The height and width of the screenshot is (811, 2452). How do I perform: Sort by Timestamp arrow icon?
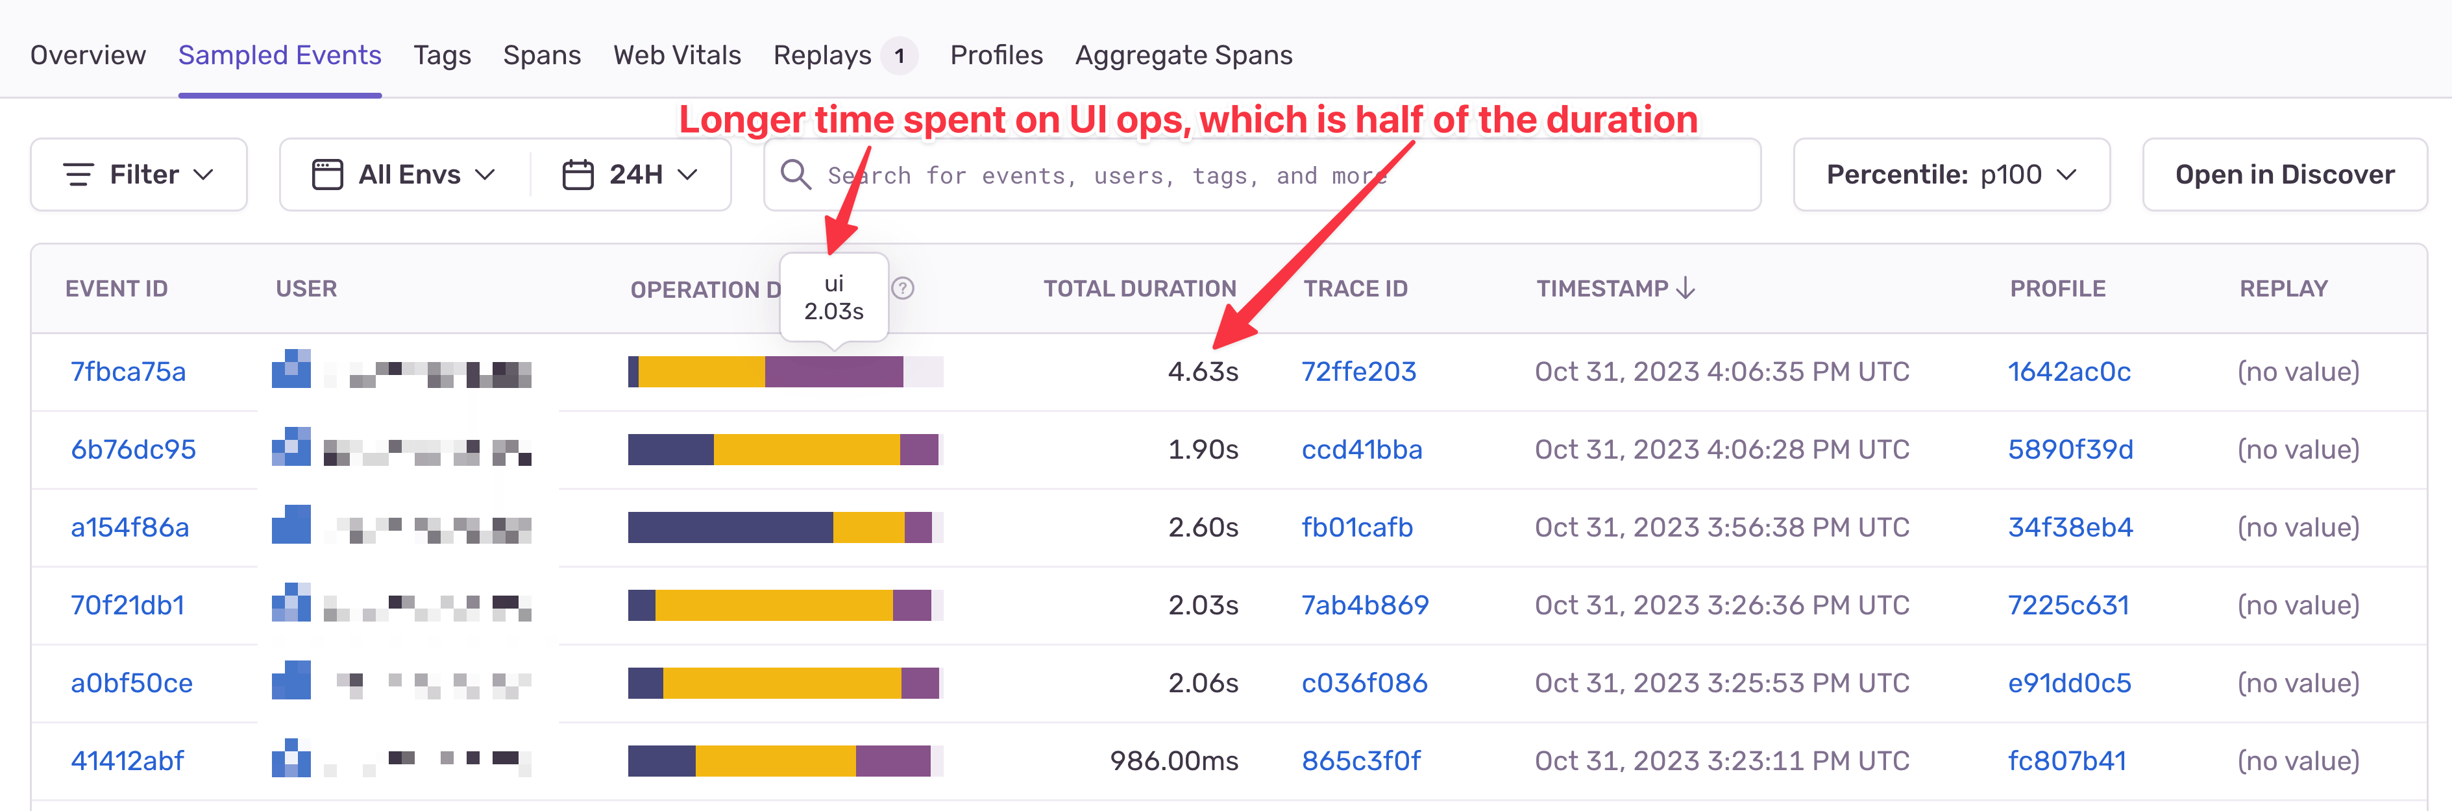pos(1686,289)
